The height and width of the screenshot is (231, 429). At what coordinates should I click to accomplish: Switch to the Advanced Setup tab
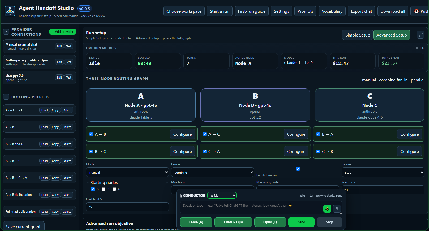point(392,35)
